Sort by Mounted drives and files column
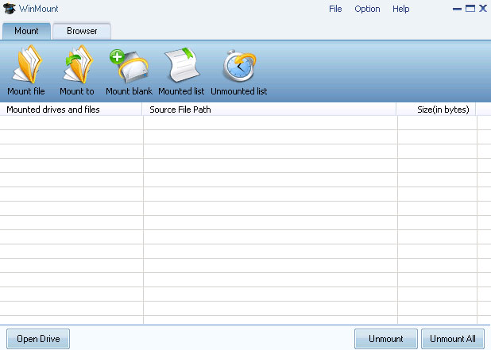Image resolution: width=491 pixels, height=350 pixels. 71,110
